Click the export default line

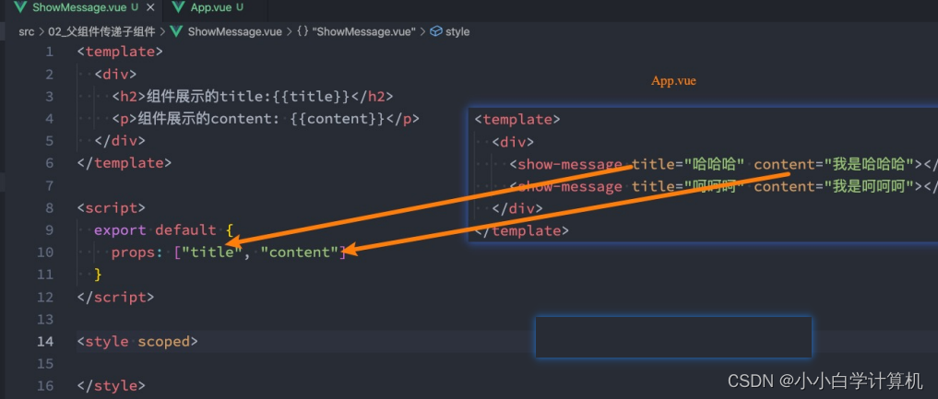(x=164, y=230)
